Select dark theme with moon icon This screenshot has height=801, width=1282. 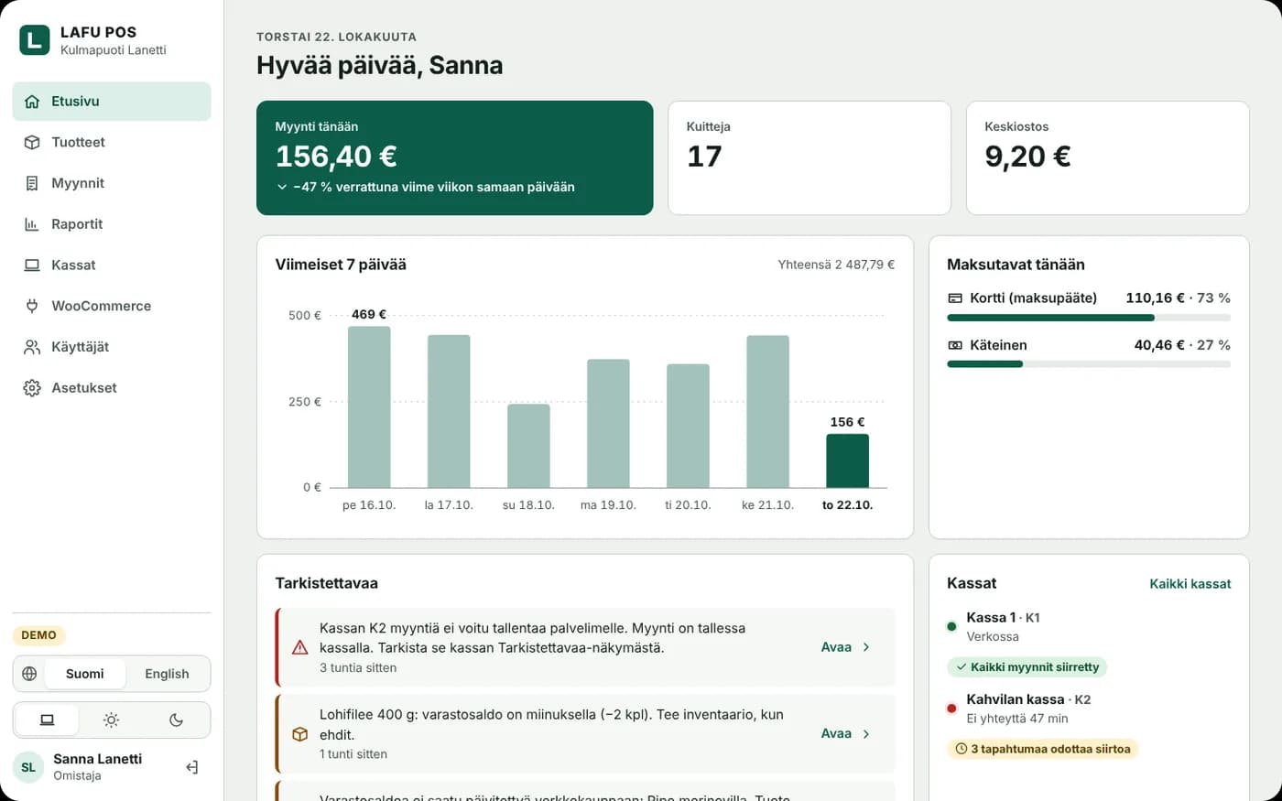pos(176,720)
